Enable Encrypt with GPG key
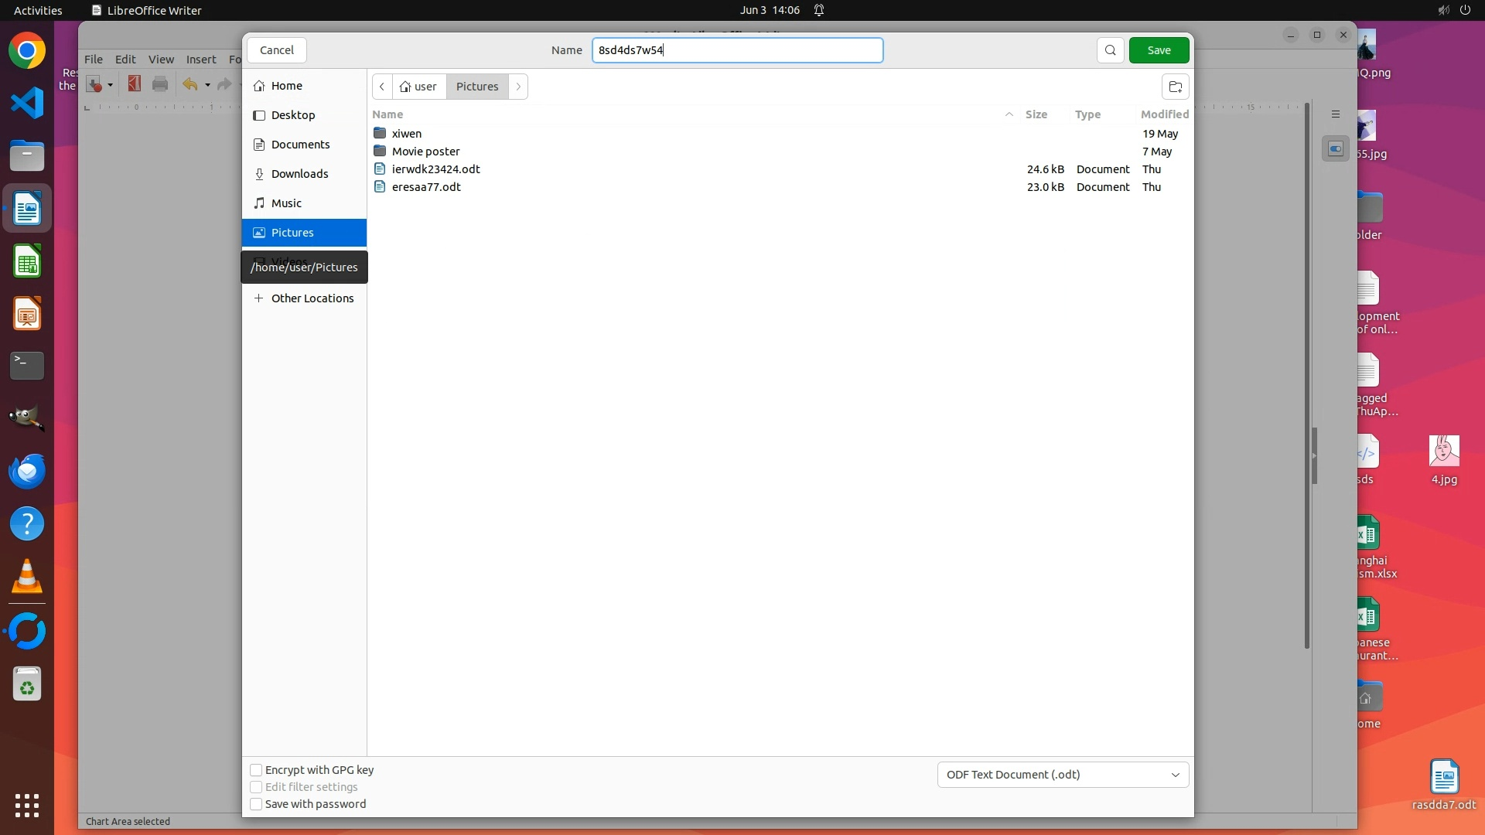This screenshot has width=1485, height=835. (x=256, y=770)
